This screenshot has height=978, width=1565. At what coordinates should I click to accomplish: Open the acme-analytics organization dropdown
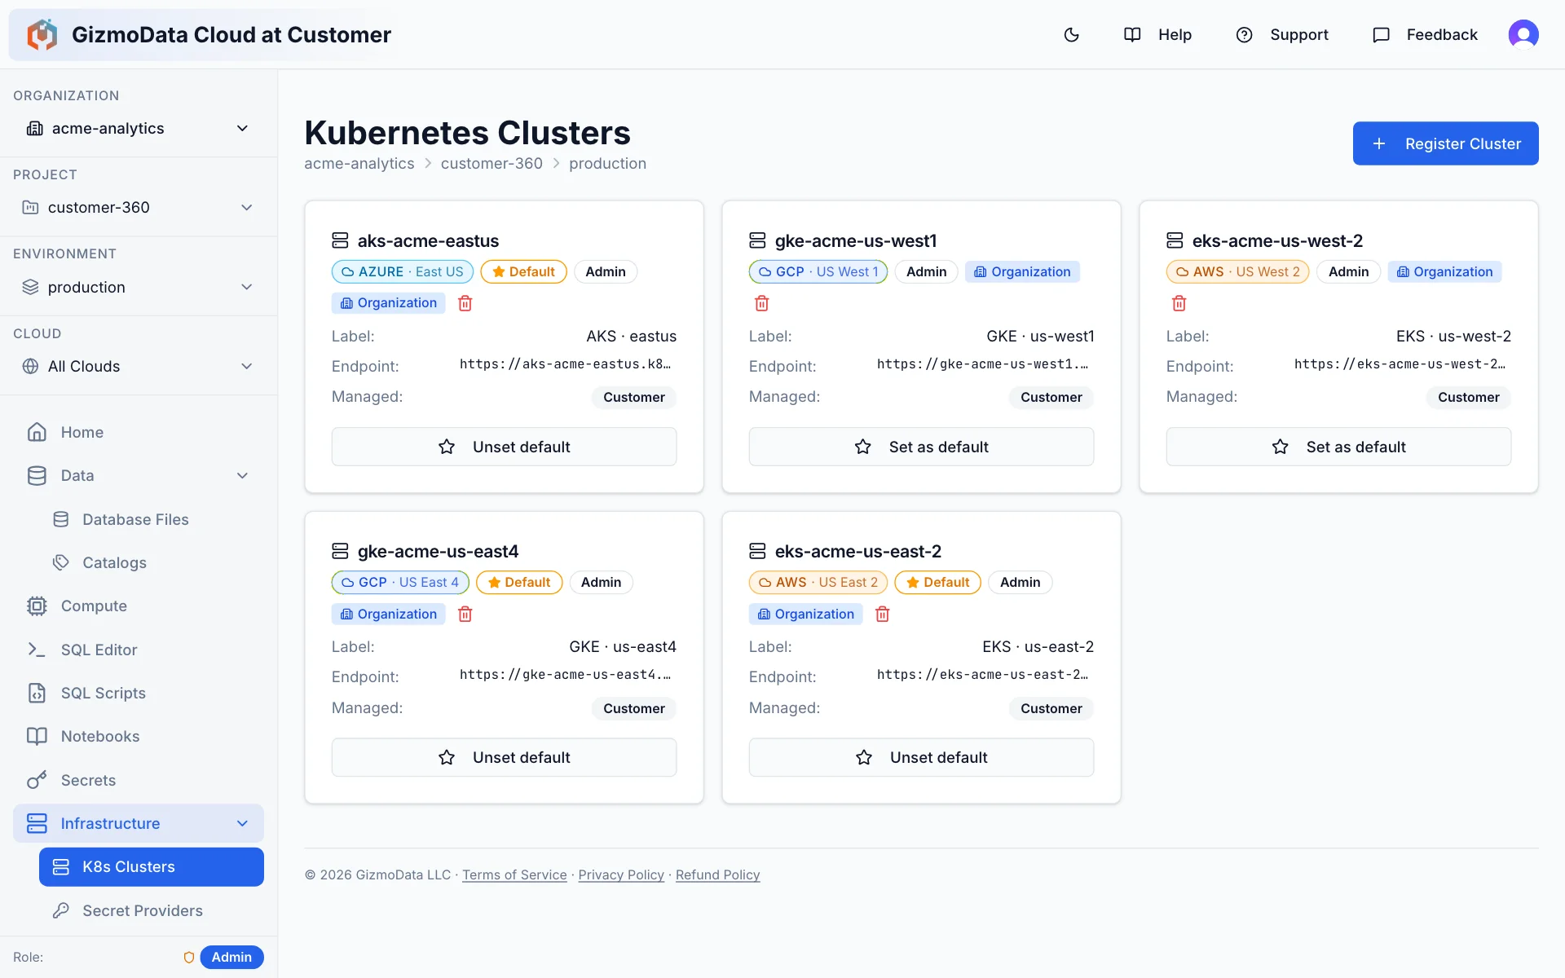139,128
